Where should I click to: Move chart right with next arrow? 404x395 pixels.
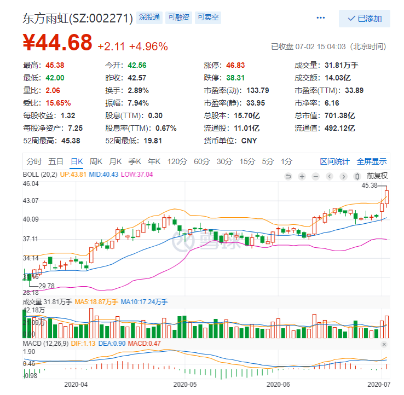pos(343,176)
